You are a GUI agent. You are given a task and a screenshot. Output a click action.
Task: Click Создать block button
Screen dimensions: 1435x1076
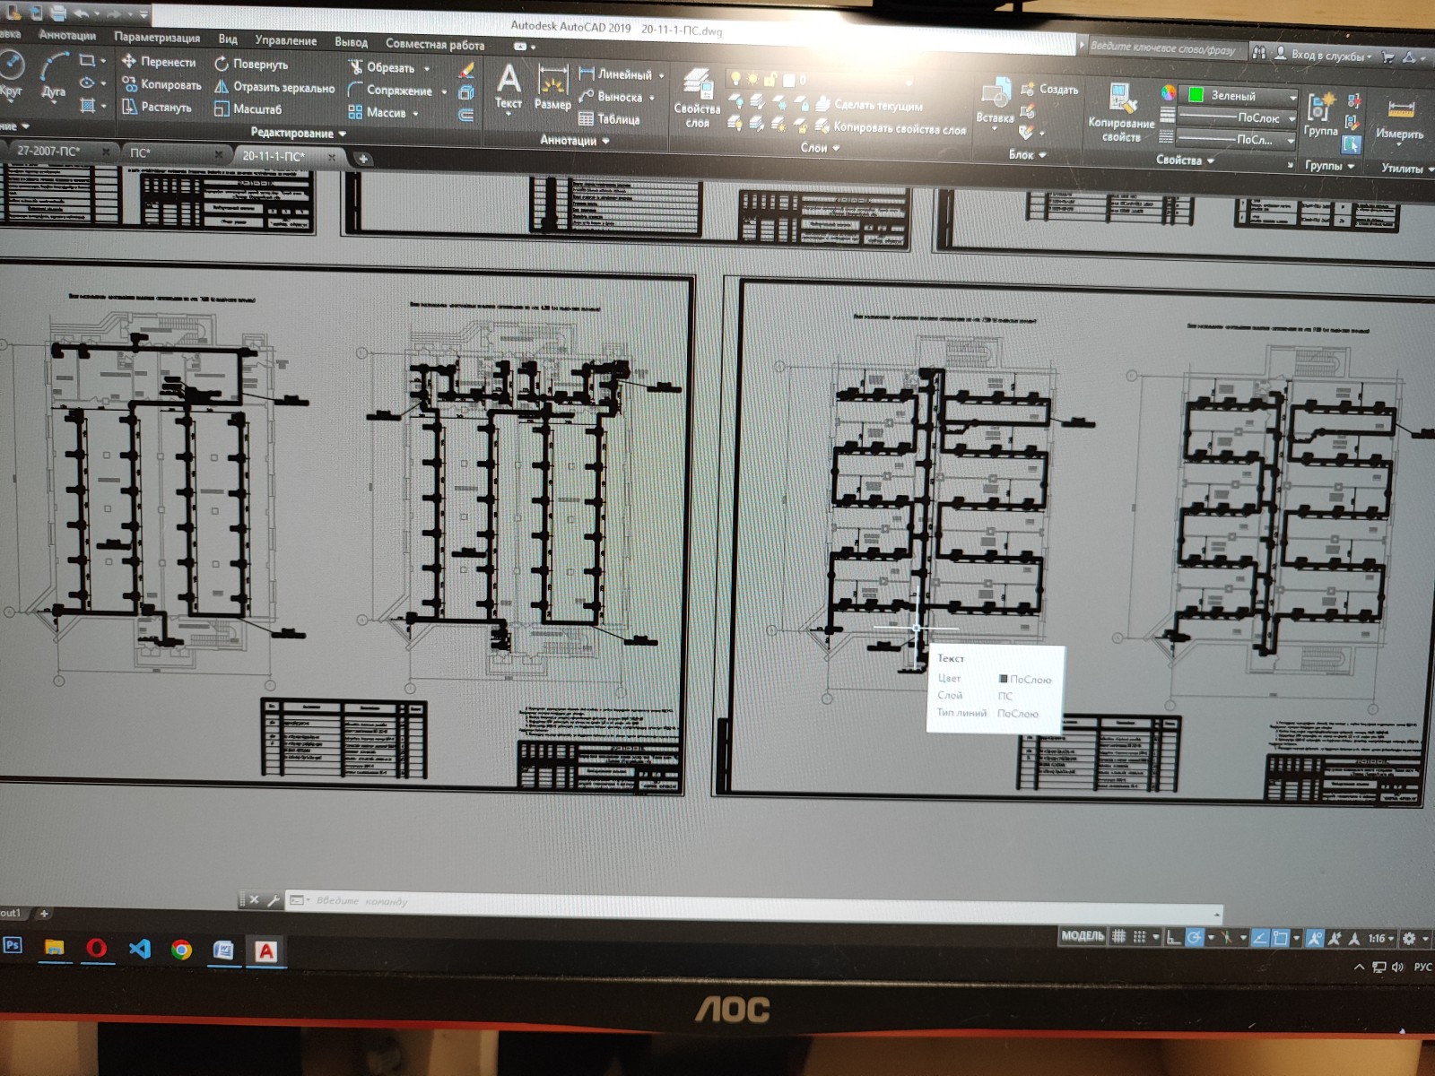[1050, 89]
